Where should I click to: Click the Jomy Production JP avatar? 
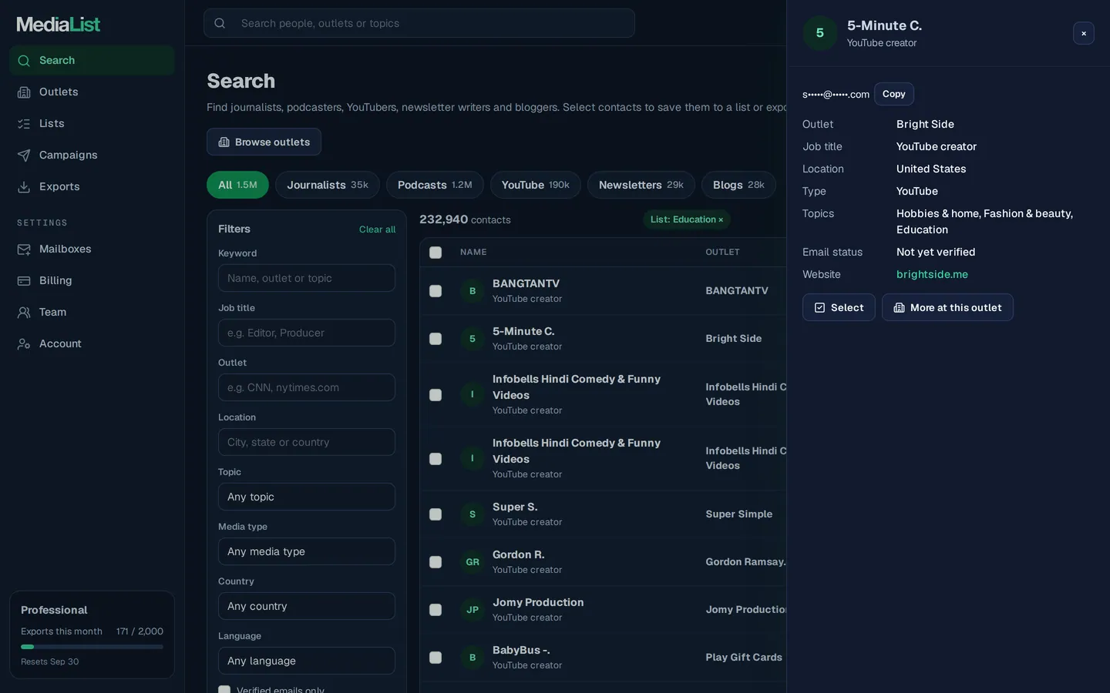coord(473,609)
